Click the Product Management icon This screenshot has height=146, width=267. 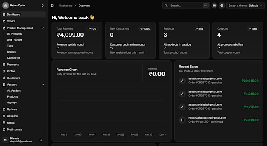[x=4, y=28]
